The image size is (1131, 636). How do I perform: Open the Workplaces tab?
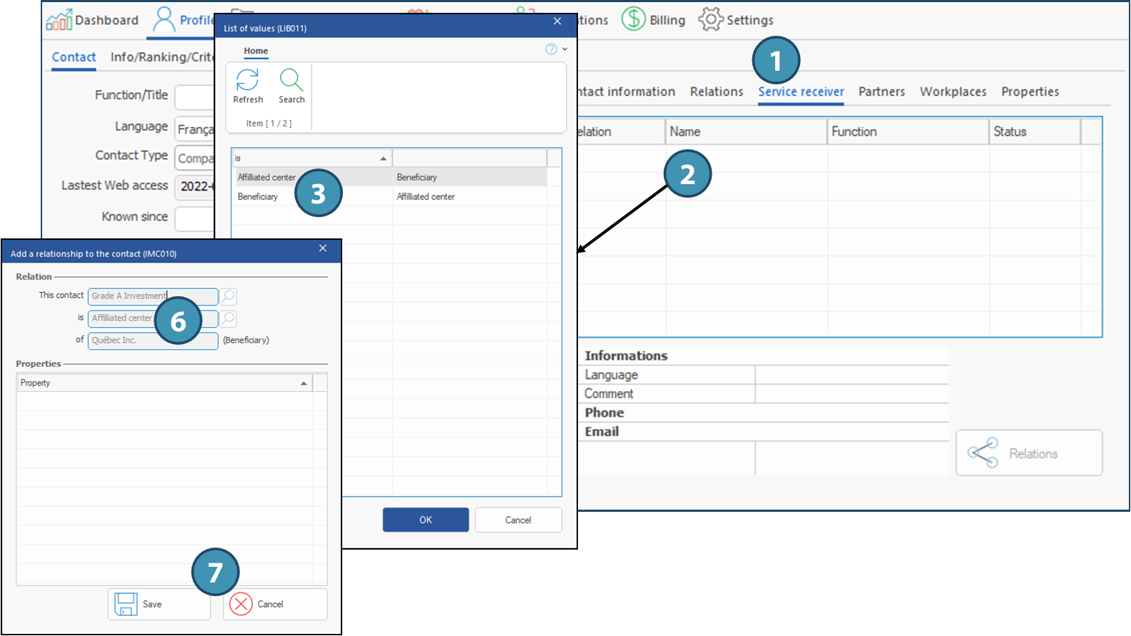(x=952, y=91)
